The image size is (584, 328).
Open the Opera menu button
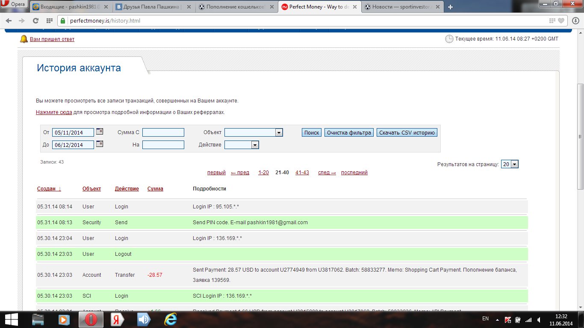click(x=14, y=5)
